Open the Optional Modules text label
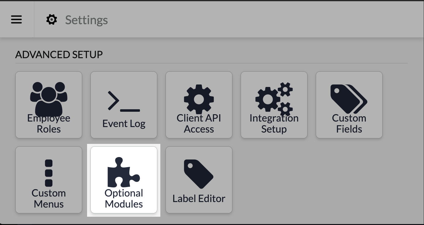The width and height of the screenshot is (424, 225). (124, 199)
